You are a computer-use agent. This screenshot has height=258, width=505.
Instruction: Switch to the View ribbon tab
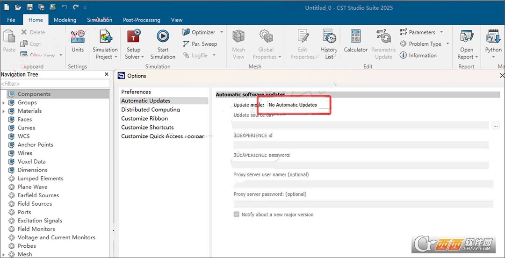point(176,20)
